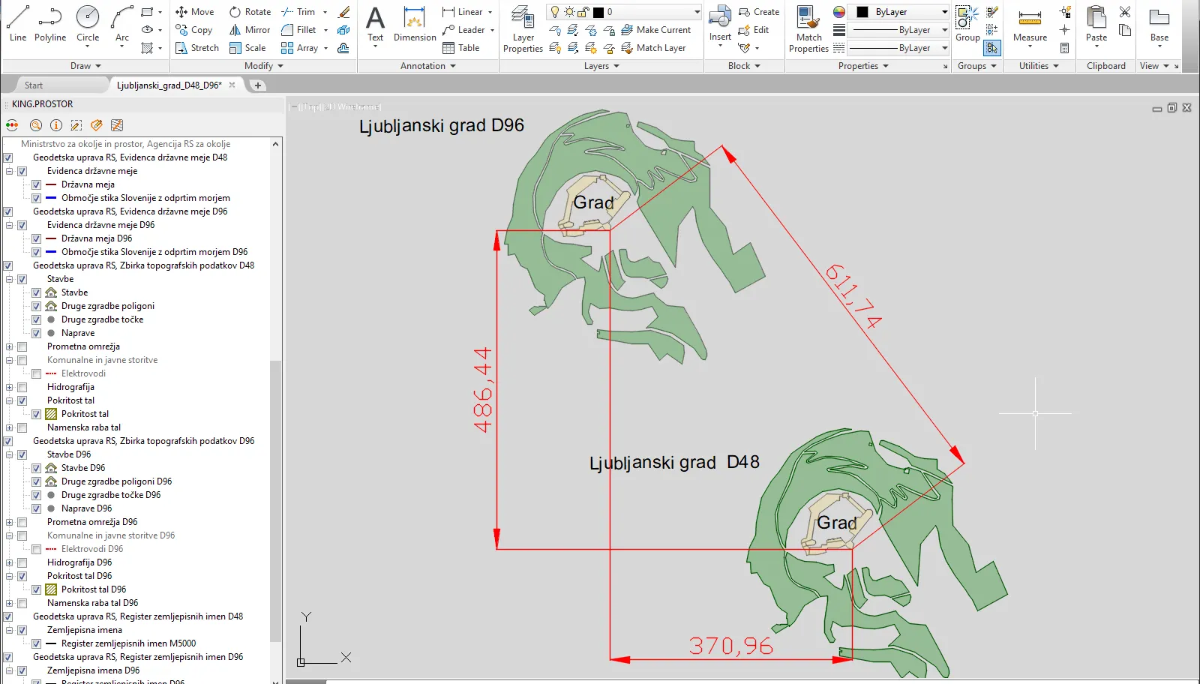Uncheck the Državna meja layer checkbox
The height and width of the screenshot is (684, 1200).
(36, 184)
